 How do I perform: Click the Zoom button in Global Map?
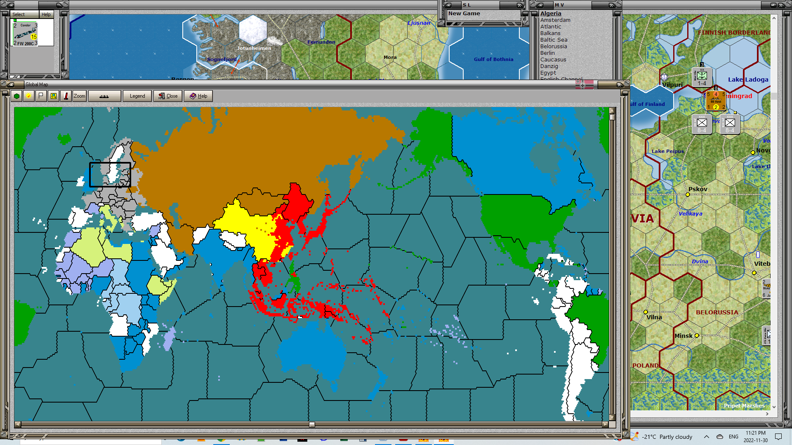click(79, 96)
